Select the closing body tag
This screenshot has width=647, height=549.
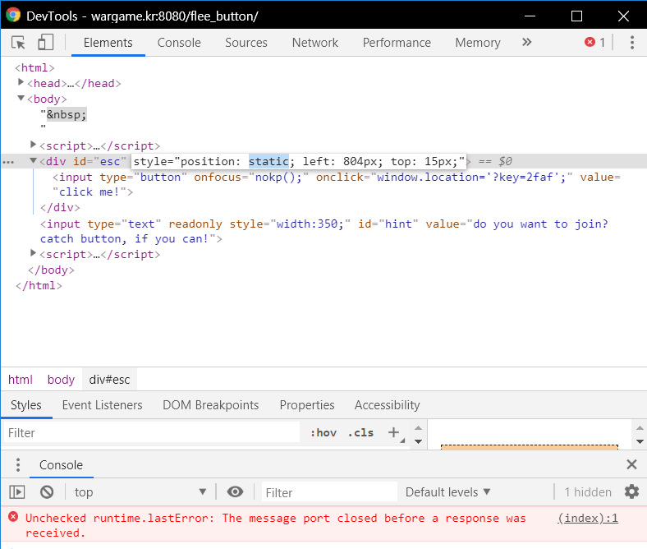point(51,270)
